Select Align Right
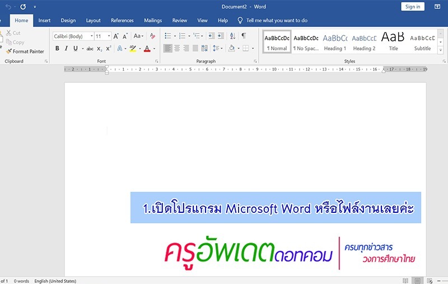448x284 pixels. click(x=186, y=48)
